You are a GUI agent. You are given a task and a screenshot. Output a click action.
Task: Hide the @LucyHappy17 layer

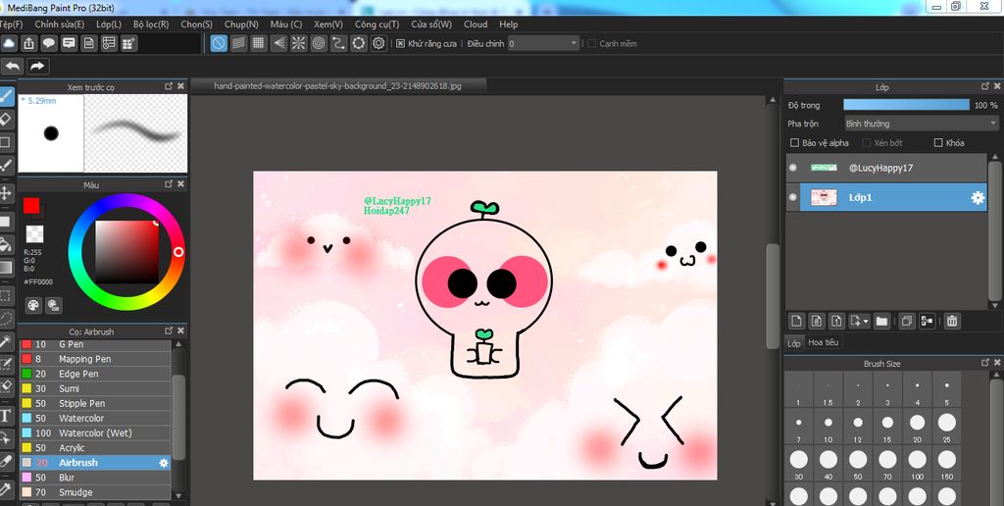click(793, 168)
